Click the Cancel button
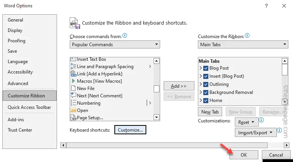The image size is (293, 162). [276, 155]
